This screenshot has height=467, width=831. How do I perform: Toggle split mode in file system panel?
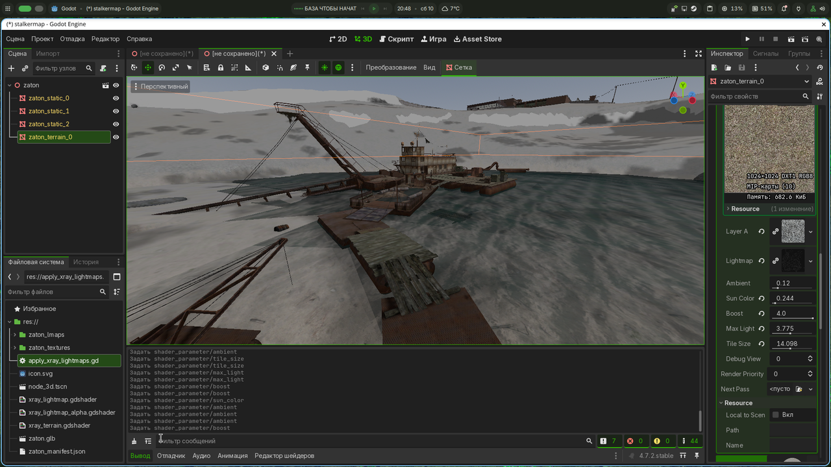(x=117, y=277)
